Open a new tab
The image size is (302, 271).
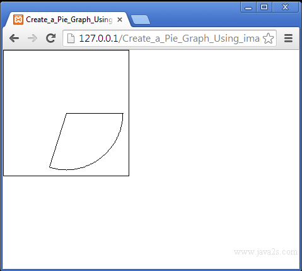coord(141,20)
